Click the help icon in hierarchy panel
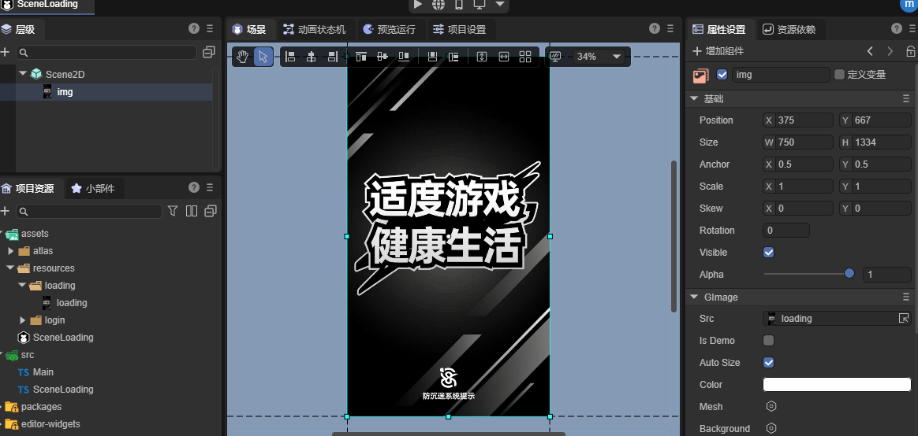 194,29
